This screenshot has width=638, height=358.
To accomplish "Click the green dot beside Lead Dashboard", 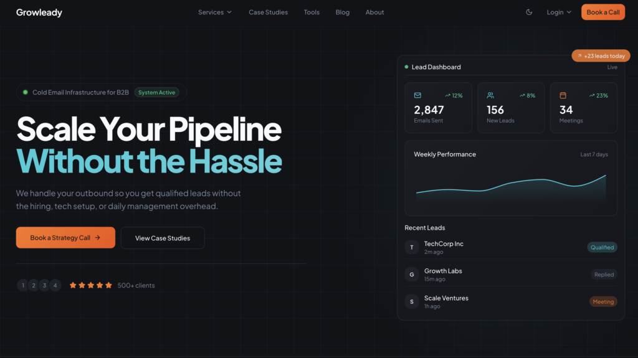I will pos(406,67).
